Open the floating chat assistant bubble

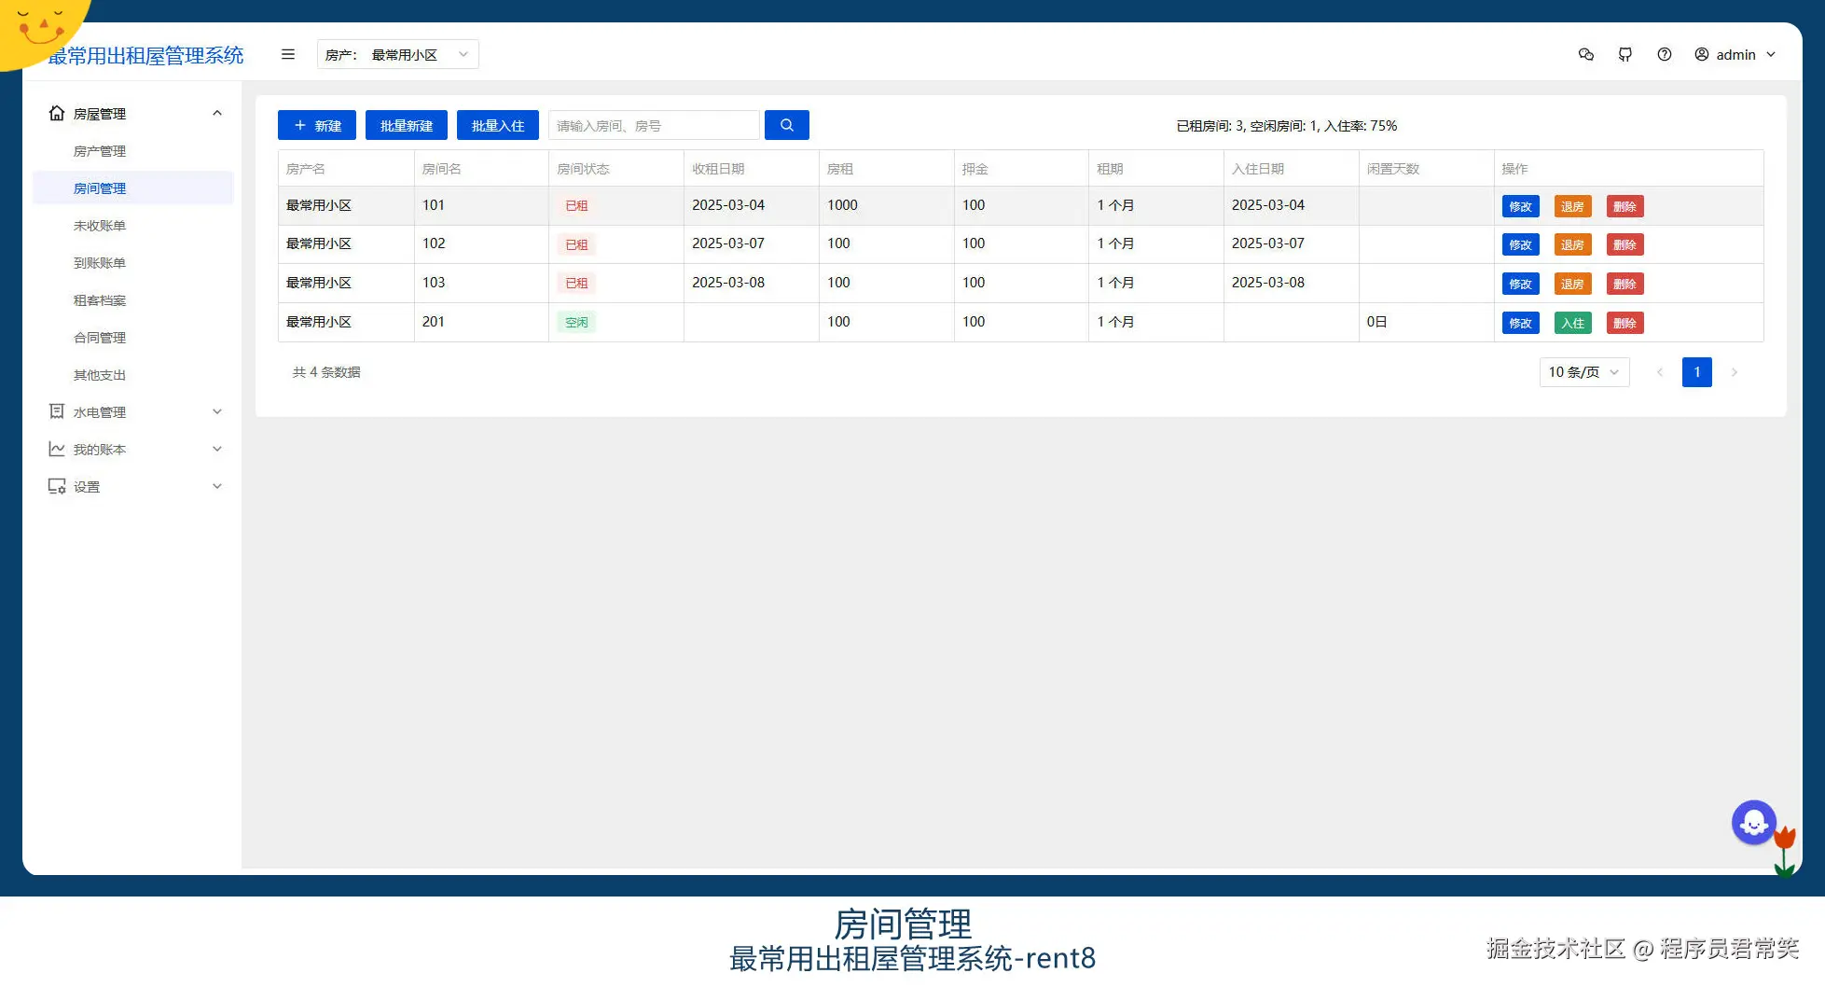coord(1754,822)
